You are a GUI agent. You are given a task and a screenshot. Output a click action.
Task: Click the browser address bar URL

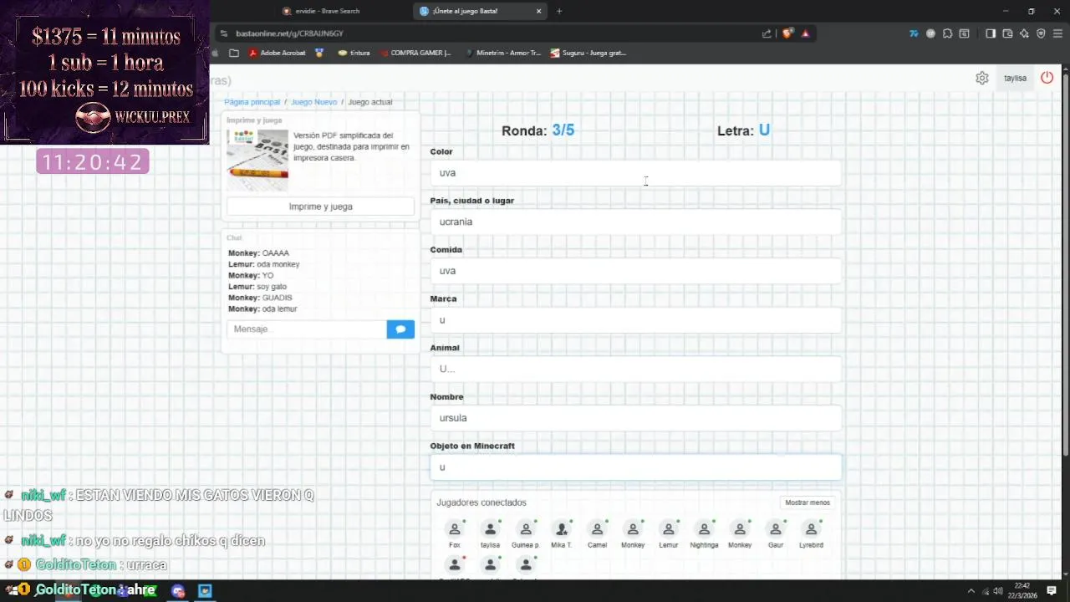pos(290,33)
